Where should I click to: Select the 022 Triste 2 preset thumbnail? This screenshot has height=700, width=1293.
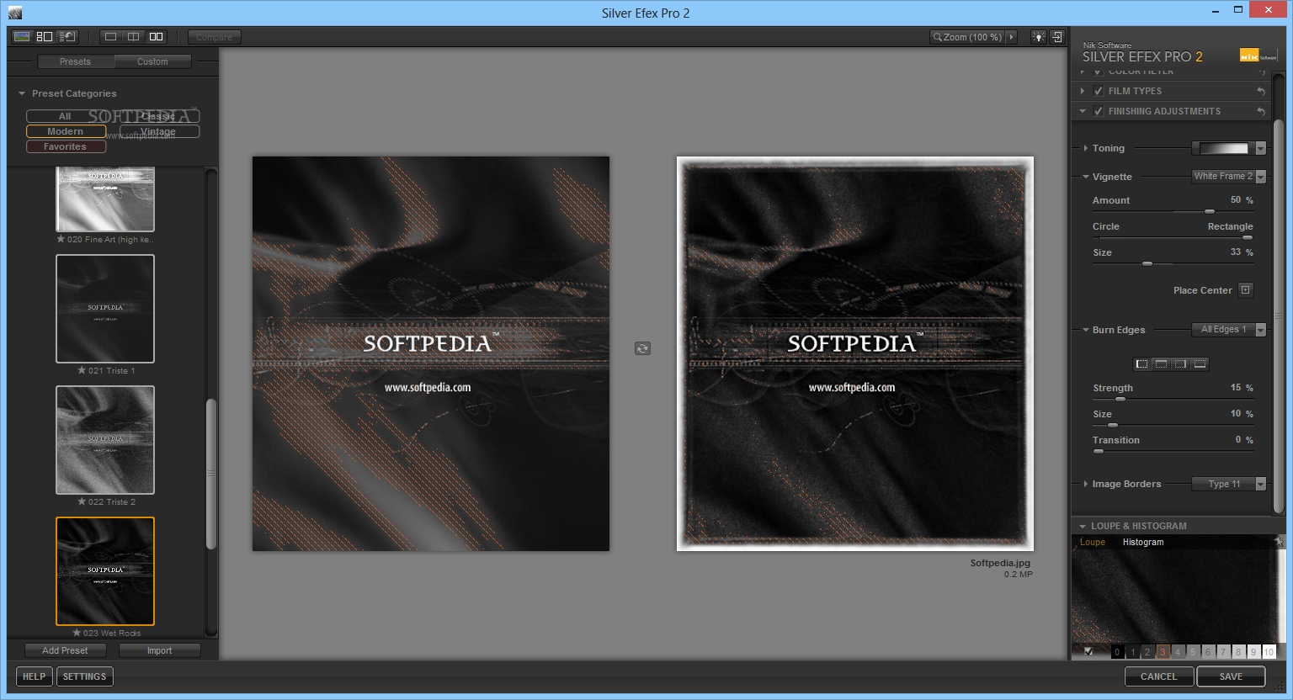click(105, 440)
